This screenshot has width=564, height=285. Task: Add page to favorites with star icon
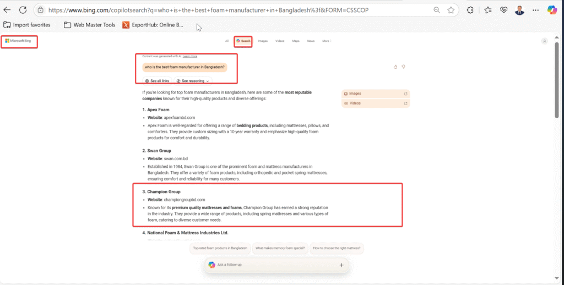451,10
